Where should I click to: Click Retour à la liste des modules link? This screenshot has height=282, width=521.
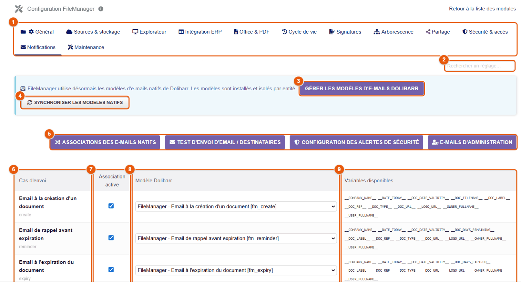point(482,9)
